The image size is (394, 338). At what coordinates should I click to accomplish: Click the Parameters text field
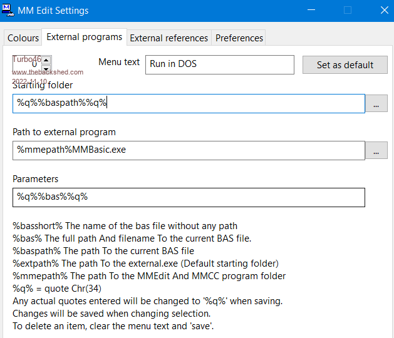[188, 197]
